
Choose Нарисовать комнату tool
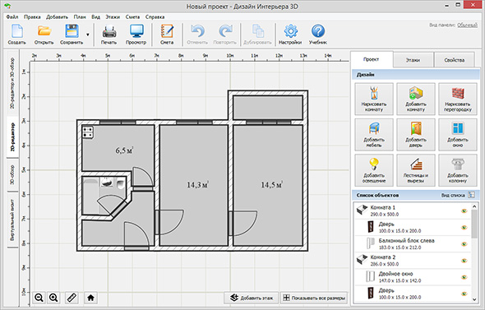pyautogui.click(x=374, y=99)
